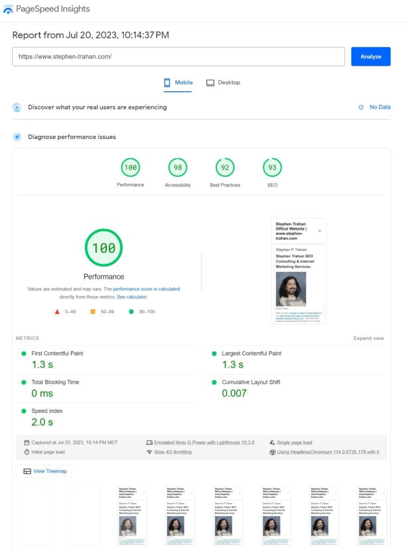Click the 92 Best Practices gauge
The image size is (408, 549).
click(225, 167)
